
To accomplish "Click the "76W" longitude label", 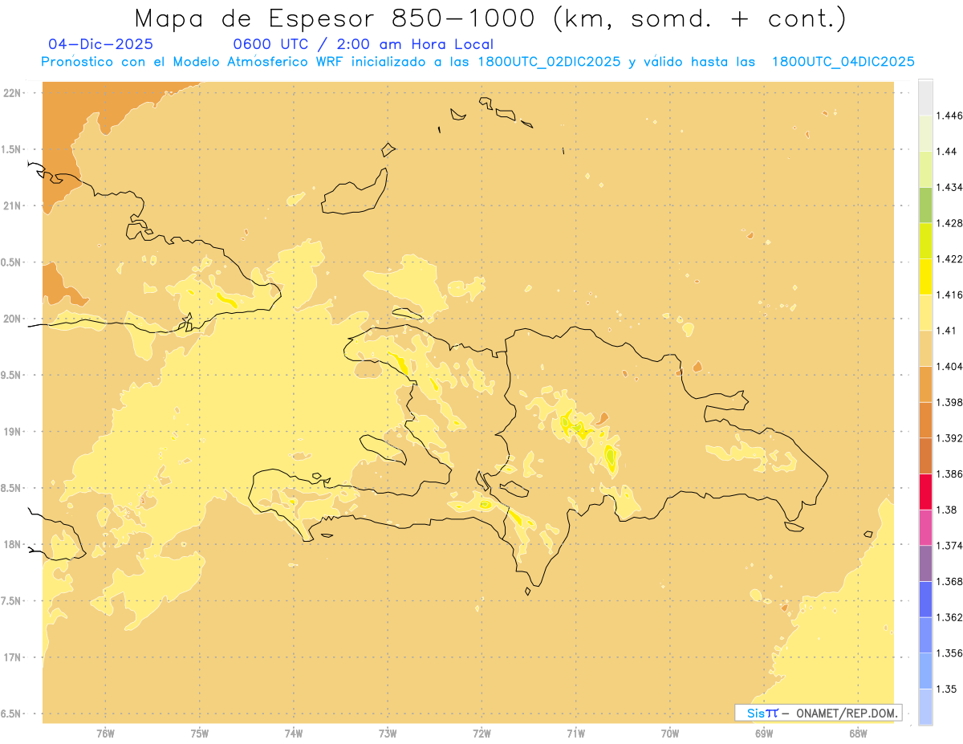I will click(105, 734).
